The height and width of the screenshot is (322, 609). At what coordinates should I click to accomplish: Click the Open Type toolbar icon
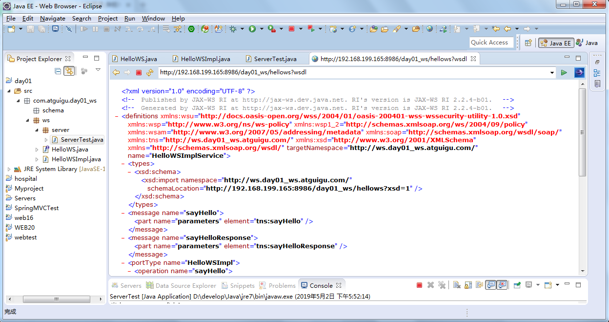point(374,29)
